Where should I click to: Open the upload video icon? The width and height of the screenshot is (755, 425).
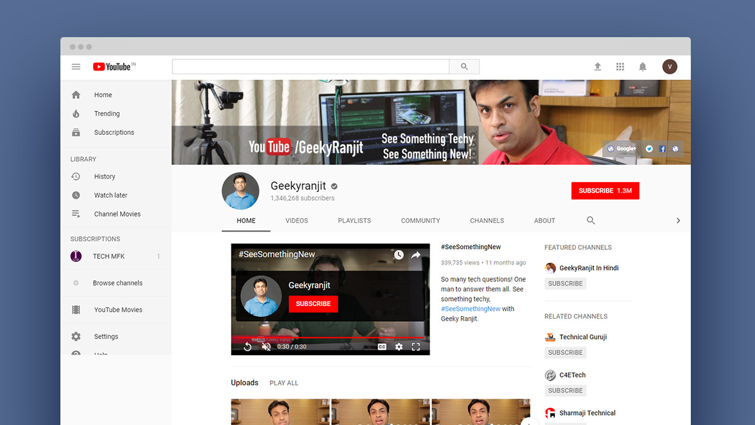pos(598,67)
